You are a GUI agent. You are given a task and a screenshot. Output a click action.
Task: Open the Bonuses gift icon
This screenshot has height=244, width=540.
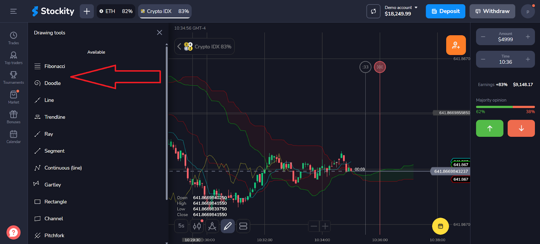pos(13,117)
